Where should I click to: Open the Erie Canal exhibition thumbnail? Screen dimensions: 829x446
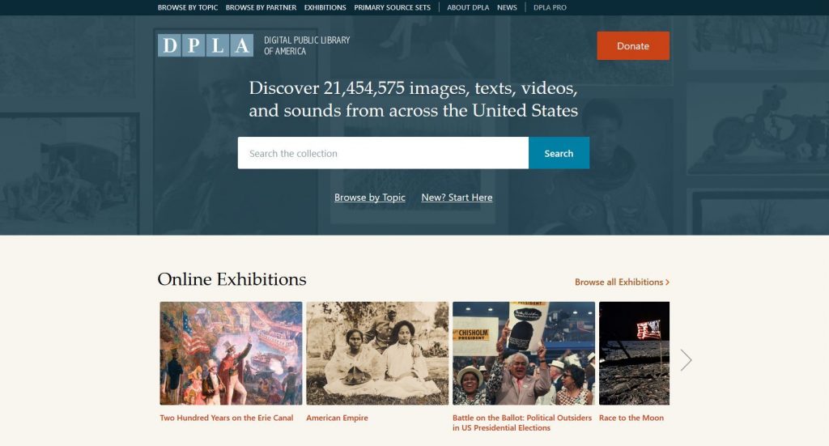(x=231, y=353)
